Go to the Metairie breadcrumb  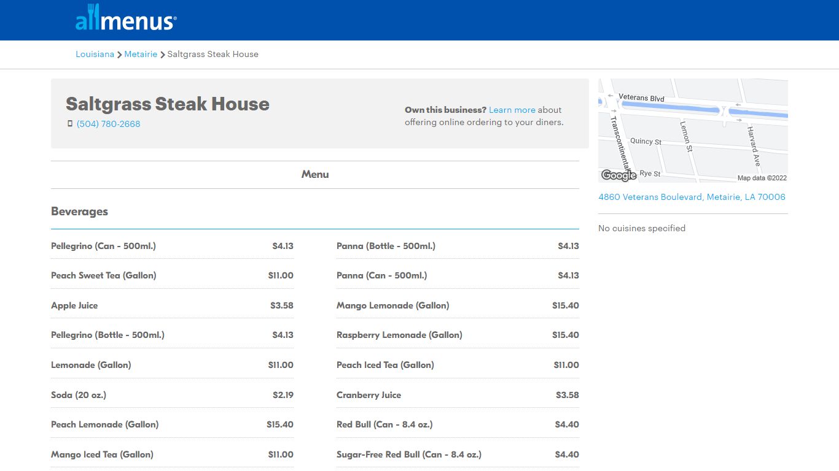point(141,54)
